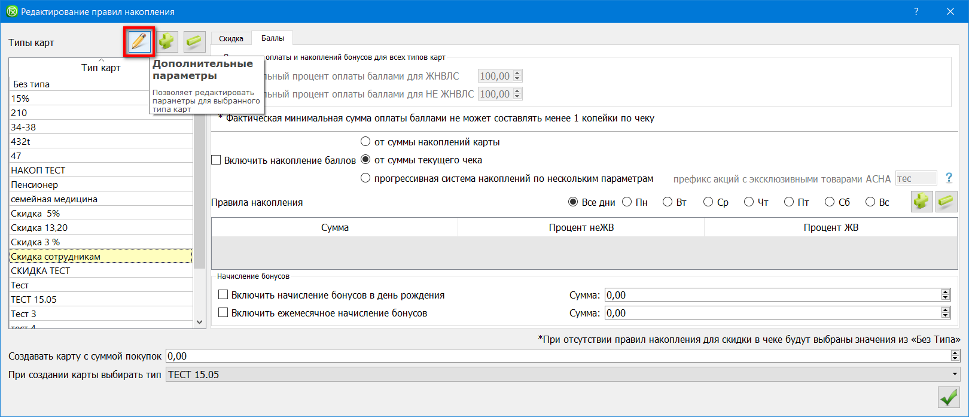Delete card type using the green minus icon
This screenshot has height=417, width=969.
(194, 42)
